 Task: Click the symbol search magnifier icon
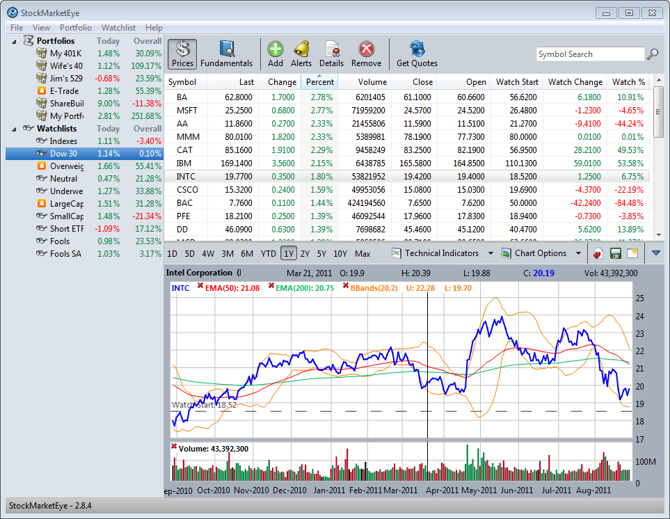pyautogui.click(x=653, y=54)
